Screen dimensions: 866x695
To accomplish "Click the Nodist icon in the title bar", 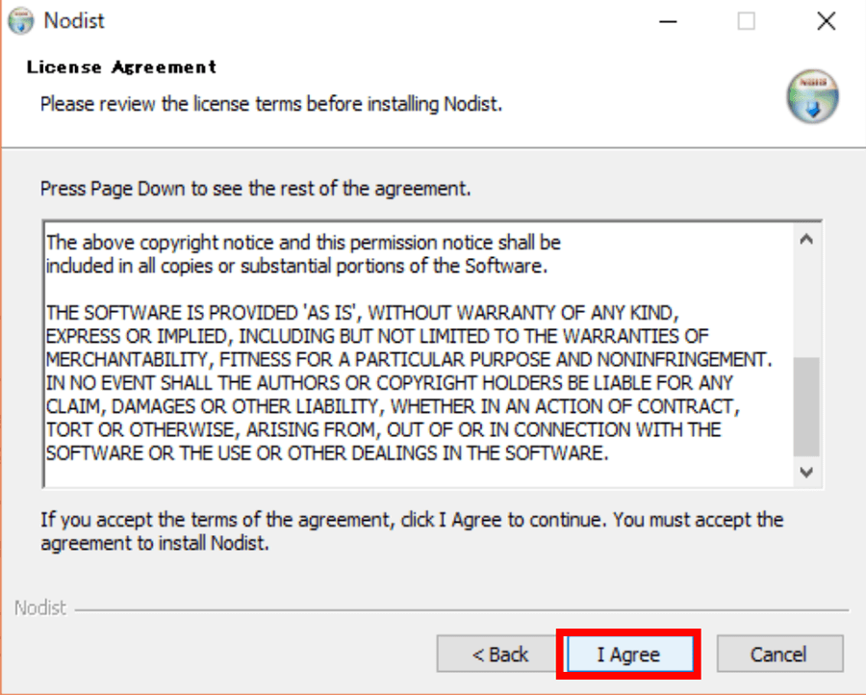I will click(20, 21).
